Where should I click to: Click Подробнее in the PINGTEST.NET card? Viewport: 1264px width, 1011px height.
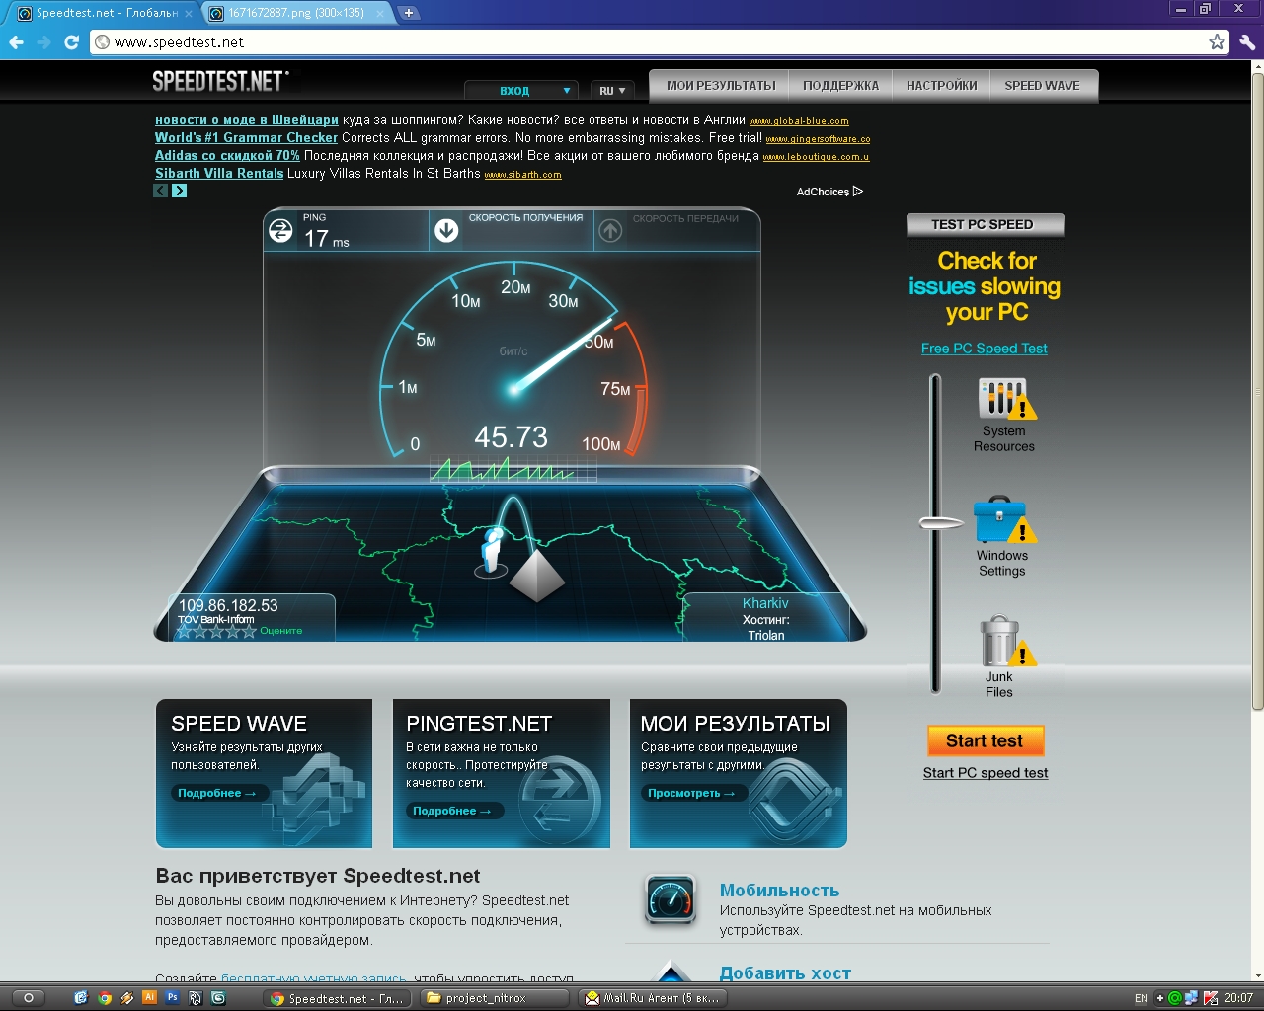(x=452, y=811)
